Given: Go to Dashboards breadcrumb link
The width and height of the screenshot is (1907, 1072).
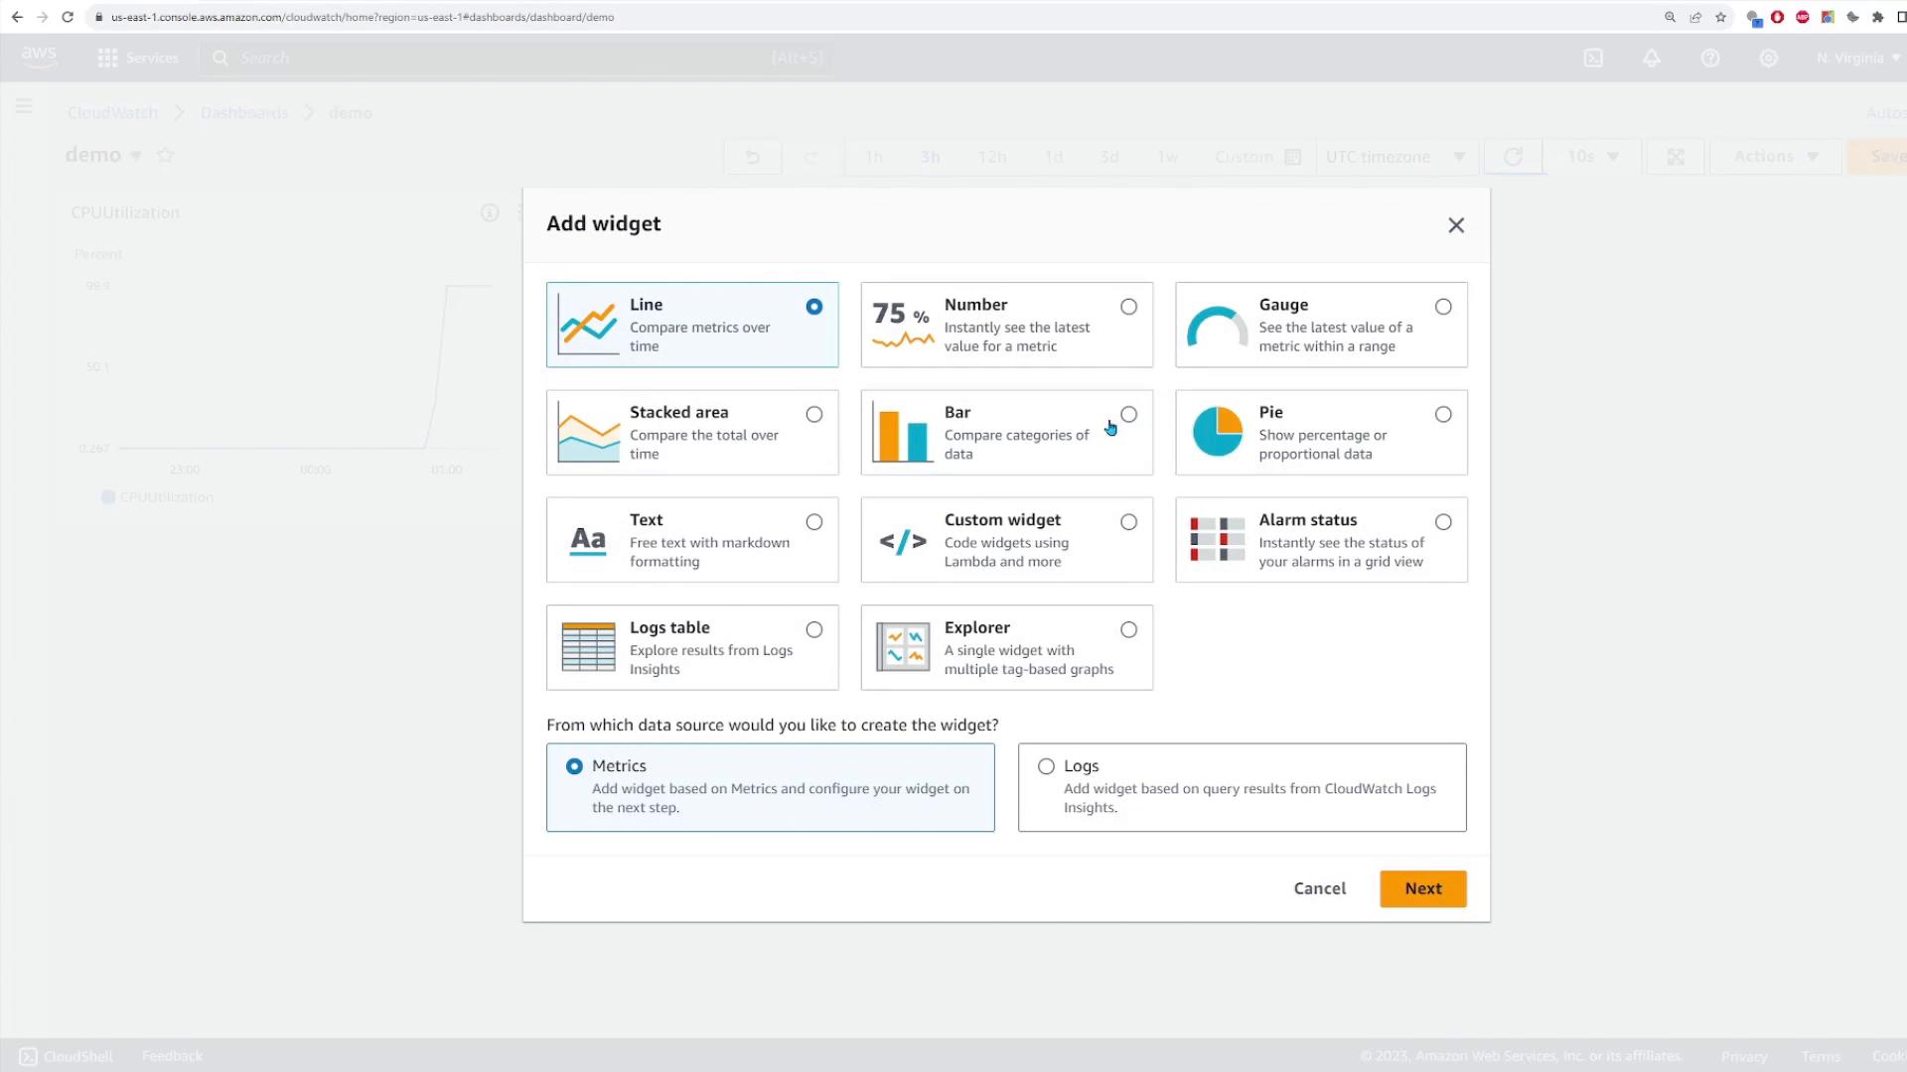Looking at the screenshot, I should [x=244, y=113].
